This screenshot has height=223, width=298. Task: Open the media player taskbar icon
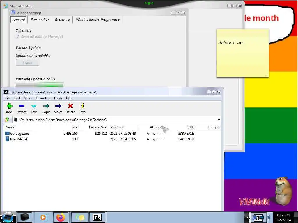(x=43, y=217)
